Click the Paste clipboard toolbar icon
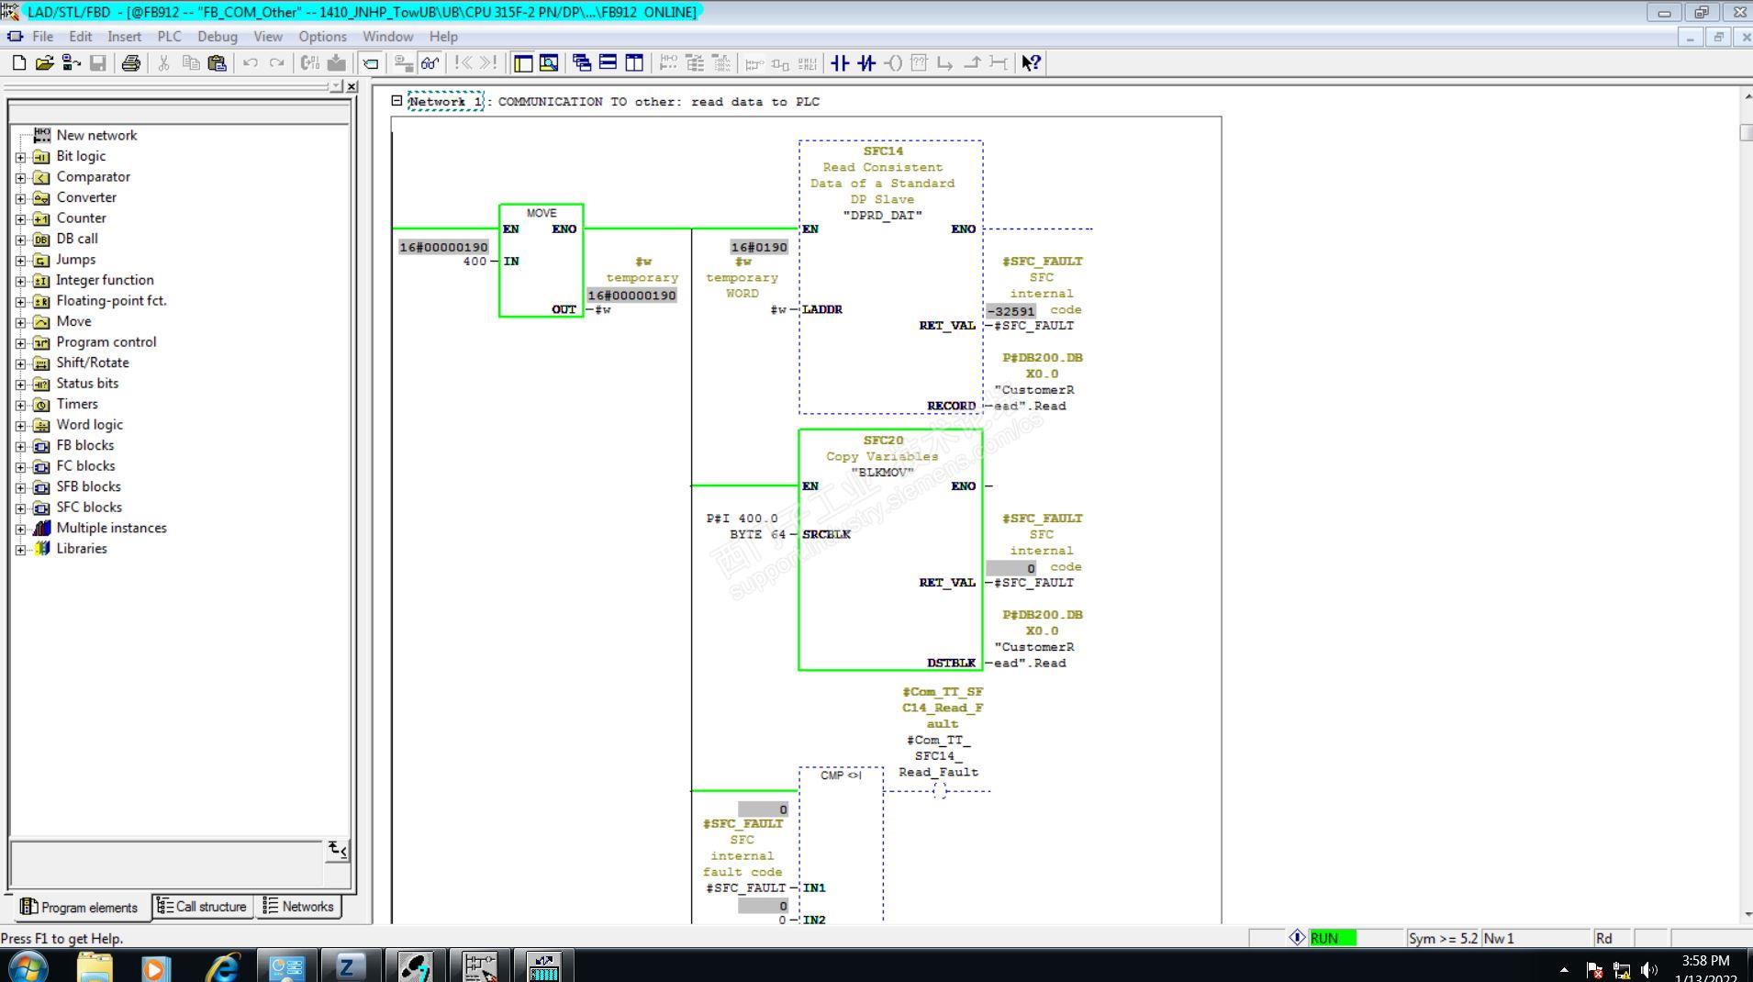The image size is (1753, 982). point(217,63)
